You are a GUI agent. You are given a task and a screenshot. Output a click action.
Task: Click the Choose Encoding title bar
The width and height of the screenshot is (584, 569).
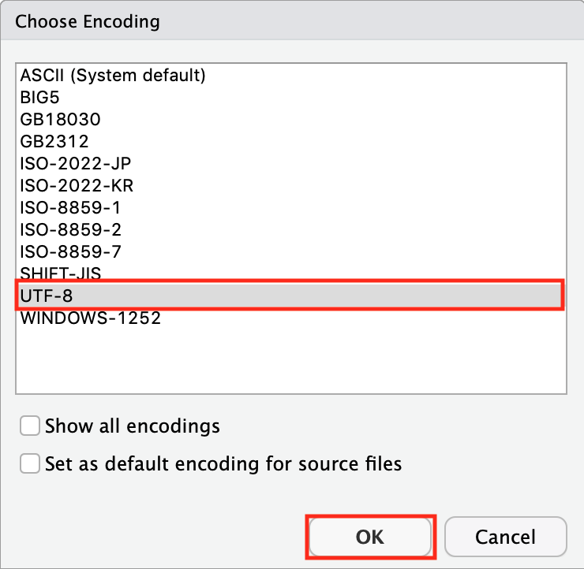292,21
